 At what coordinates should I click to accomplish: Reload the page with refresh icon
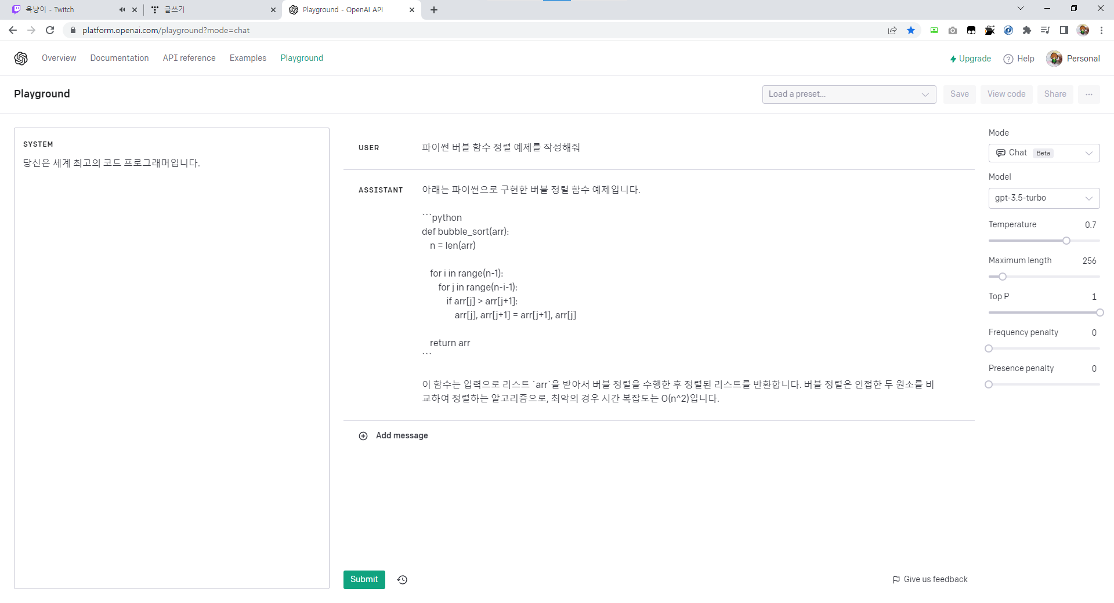coord(50,30)
